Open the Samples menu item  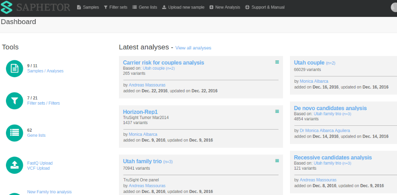(x=88, y=7)
